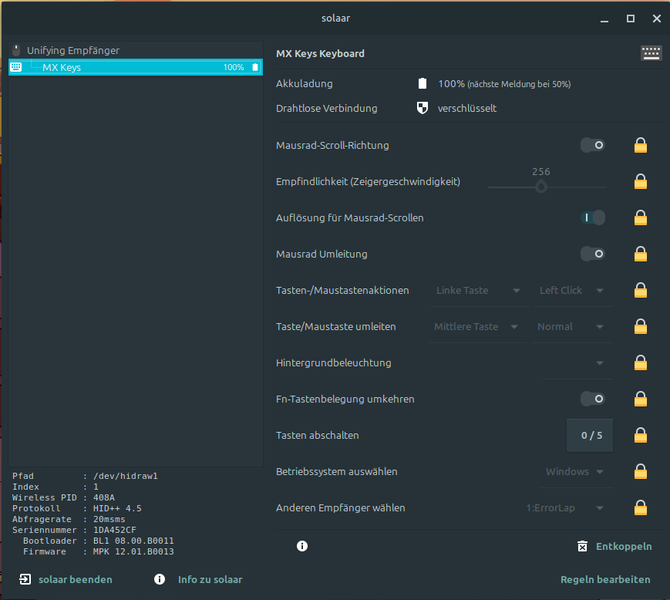Close the solaar window

(x=657, y=19)
